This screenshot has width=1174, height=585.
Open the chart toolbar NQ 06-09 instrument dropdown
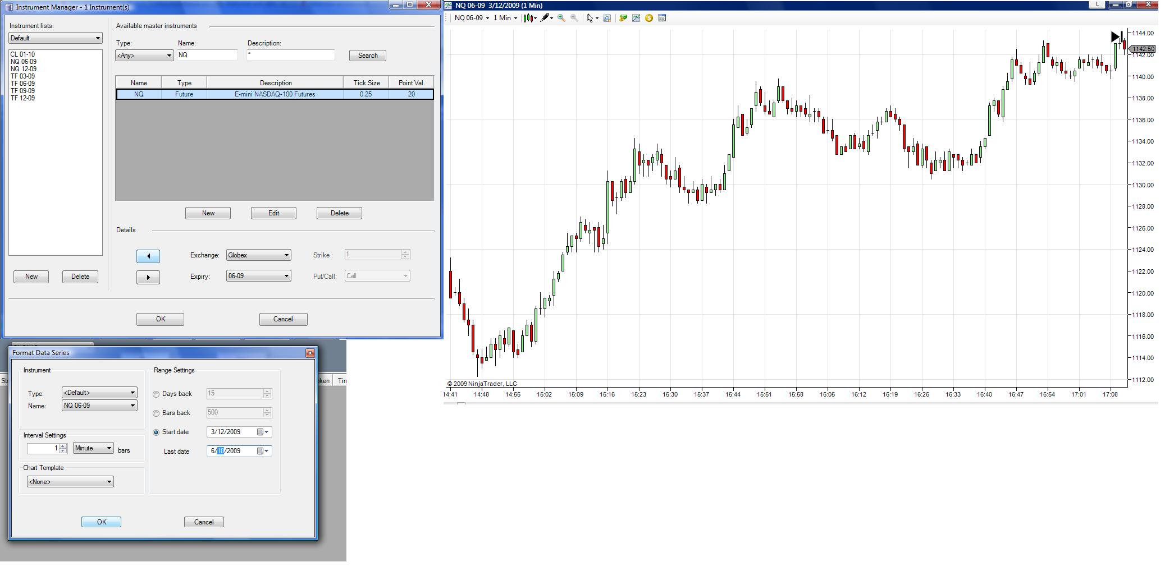tap(472, 18)
